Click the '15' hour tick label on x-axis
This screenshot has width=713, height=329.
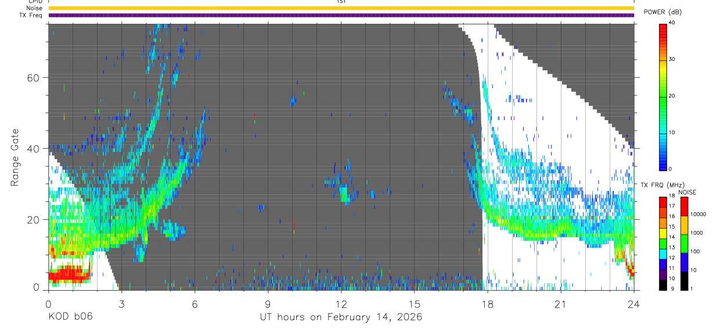pyautogui.click(x=414, y=304)
